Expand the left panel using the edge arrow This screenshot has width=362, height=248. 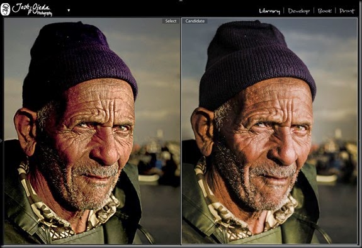1,140
